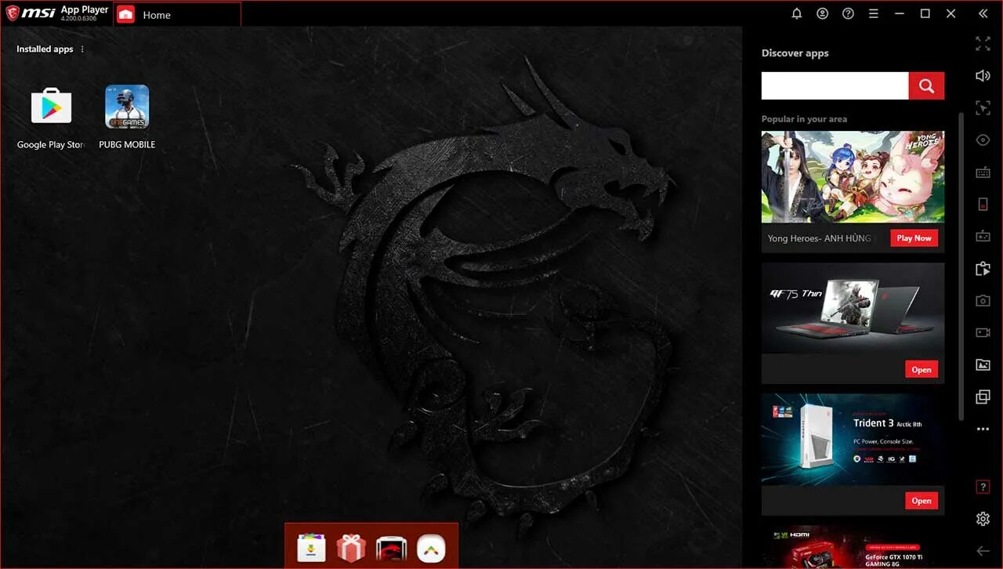
Task: Open the multi-instance manager
Action: point(983,397)
